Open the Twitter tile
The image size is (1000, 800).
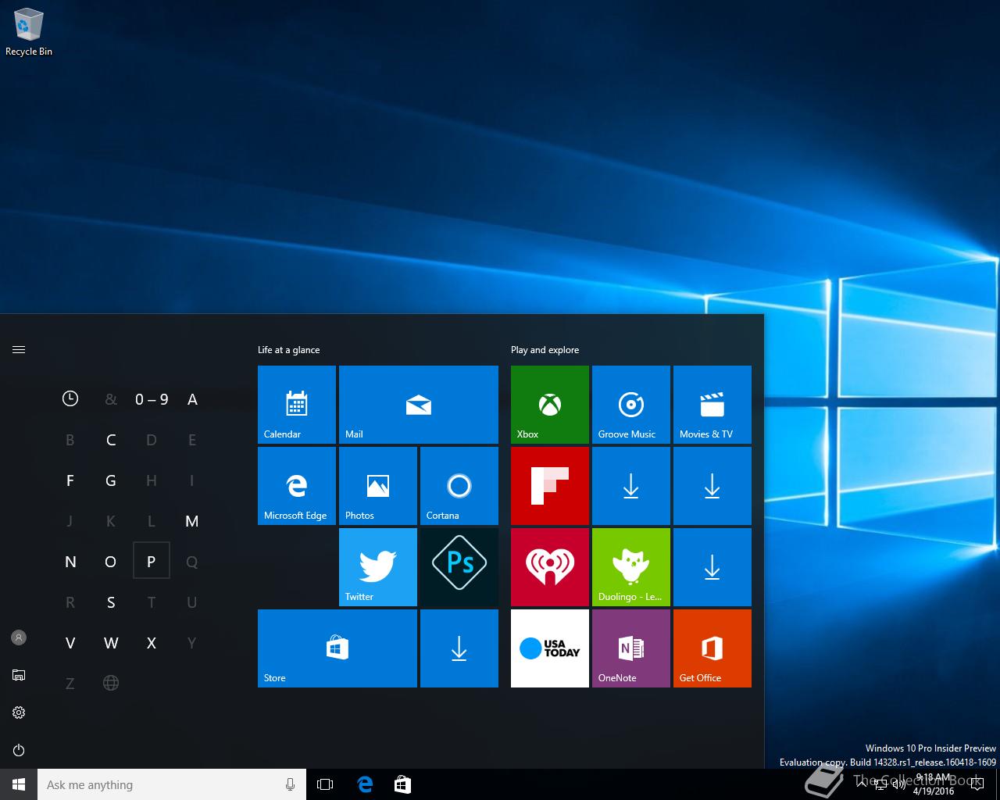[378, 567]
